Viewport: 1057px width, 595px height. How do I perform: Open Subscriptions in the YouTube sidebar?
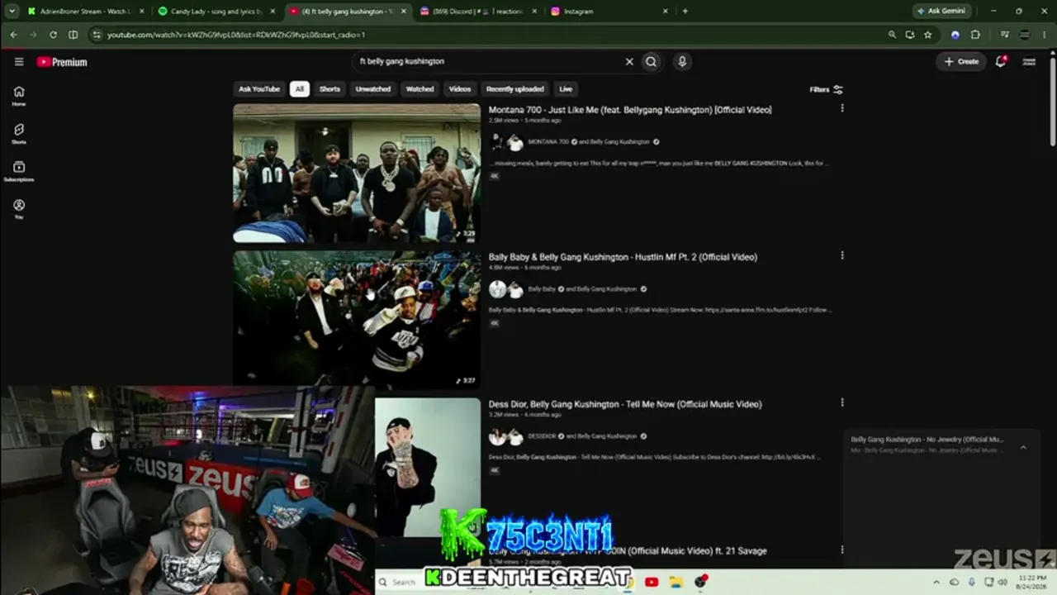tap(19, 171)
